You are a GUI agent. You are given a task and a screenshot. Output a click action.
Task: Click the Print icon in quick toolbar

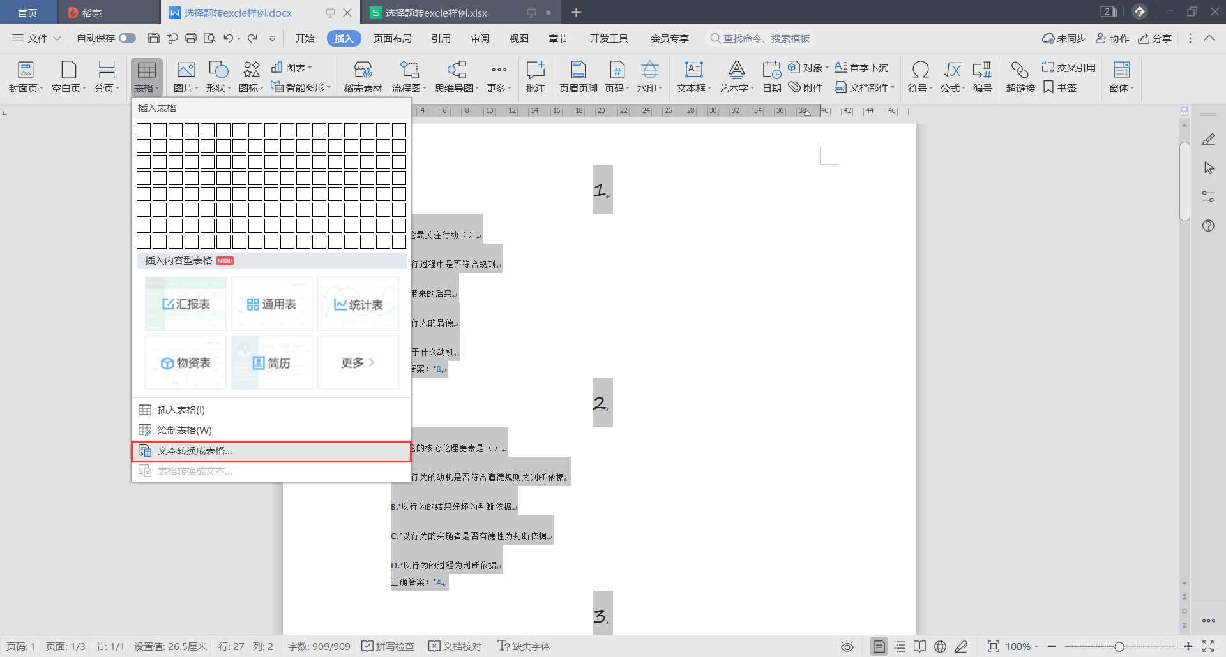[190, 38]
